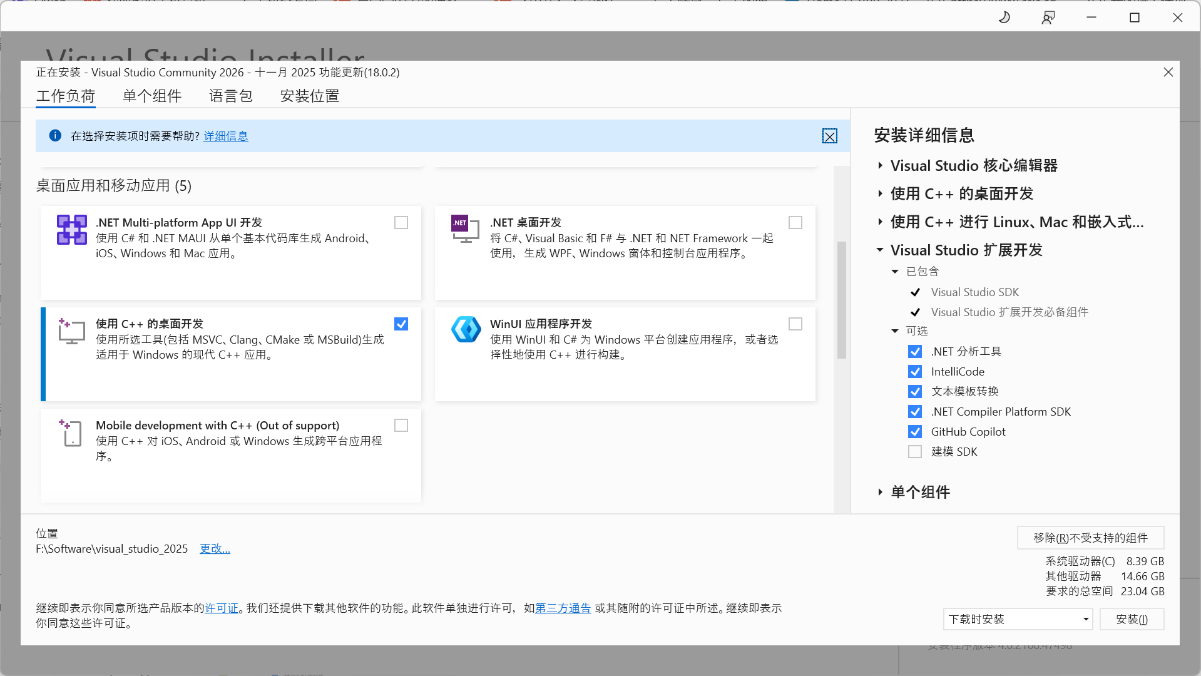Click 更改... to change install location
Viewport: 1201px width, 676px height.
[215, 549]
